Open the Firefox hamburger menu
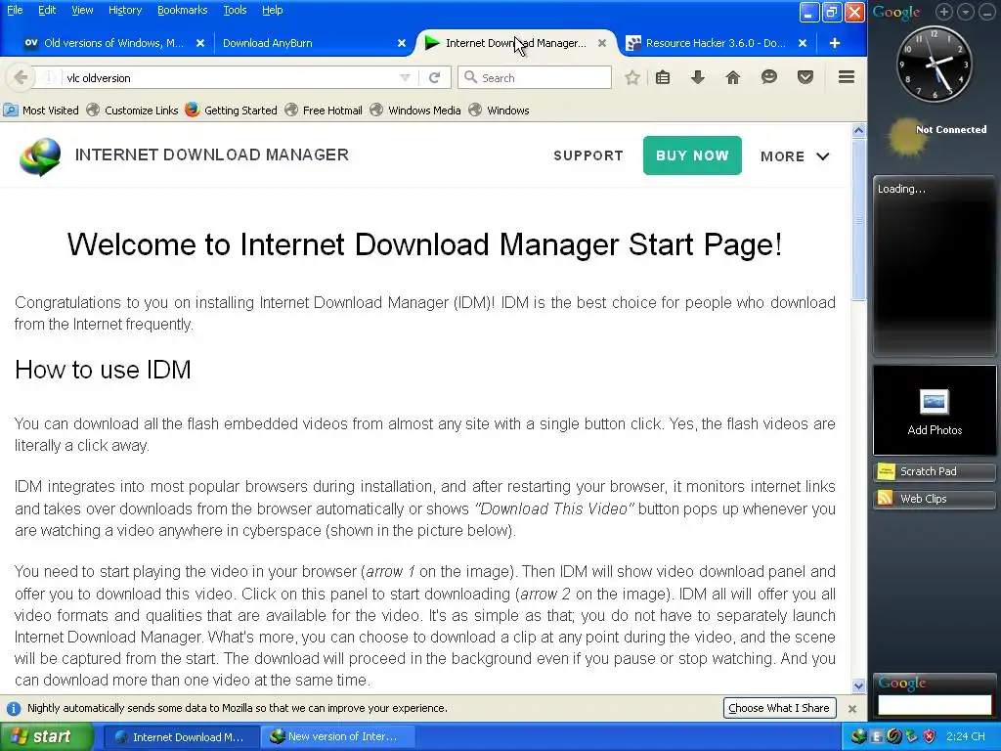Screen dimensions: 1001x751 847,77
